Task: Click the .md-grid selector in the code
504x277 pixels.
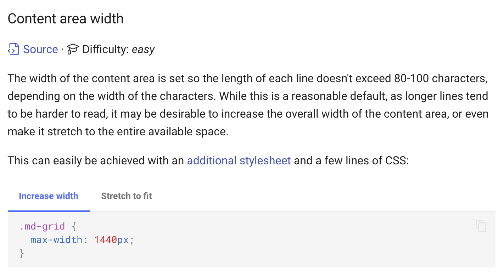Action: click(x=43, y=226)
